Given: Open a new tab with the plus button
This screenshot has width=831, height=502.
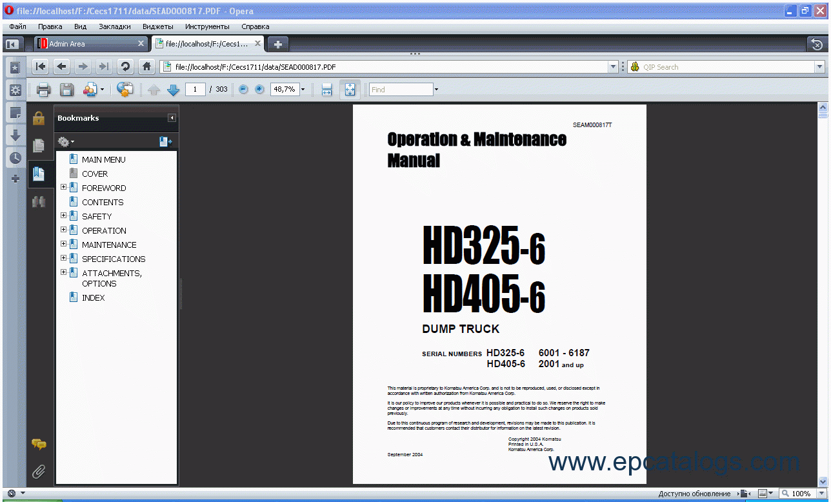Looking at the screenshot, I should point(278,44).
